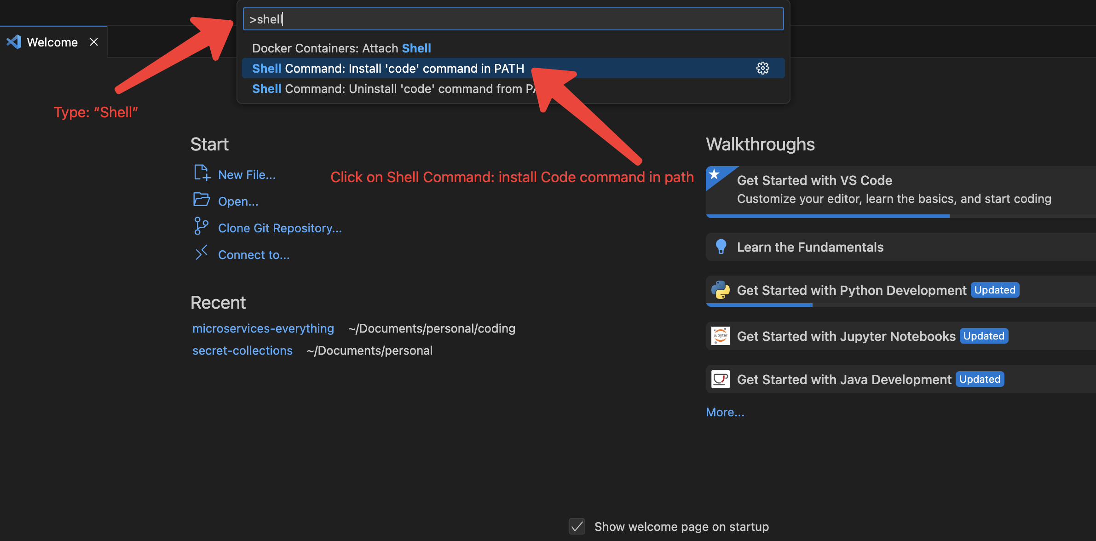This screenshot has width=1096, height=541.
Task: Open Get Started with VS Code walkthrough
Action: click(x=901, y=191)
